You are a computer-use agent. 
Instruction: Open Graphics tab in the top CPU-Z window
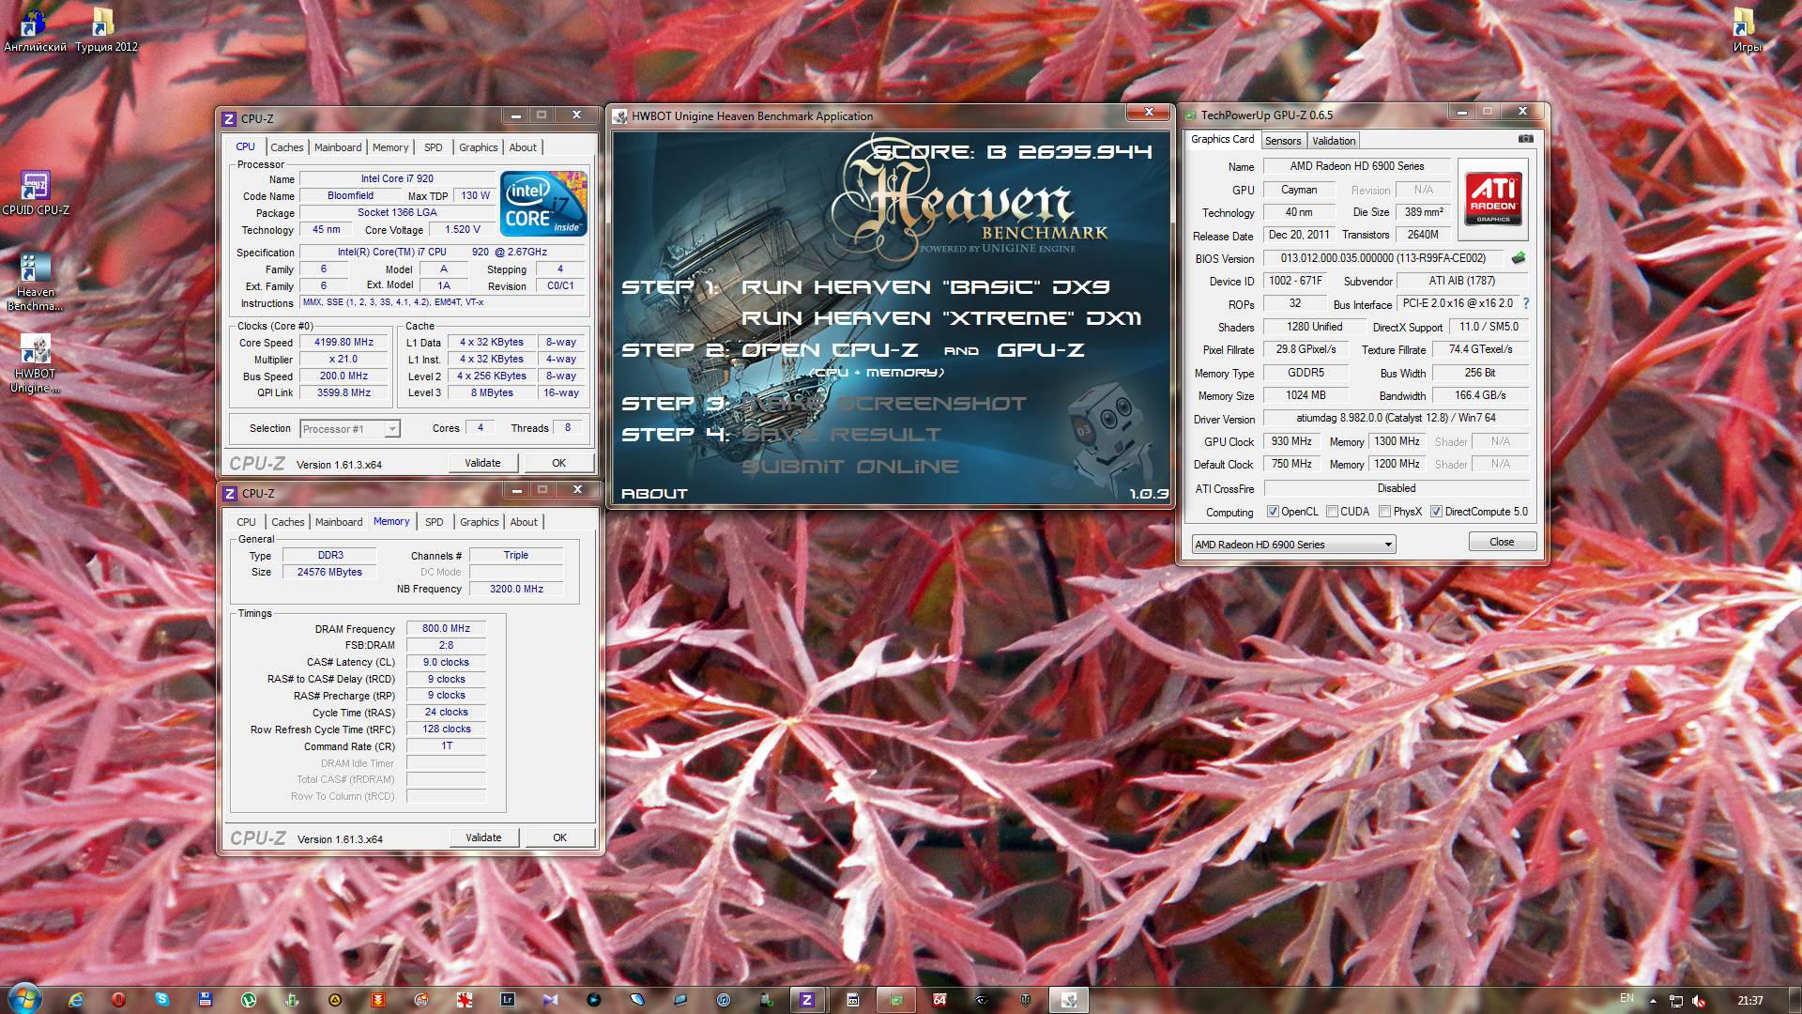click(478, 147)
